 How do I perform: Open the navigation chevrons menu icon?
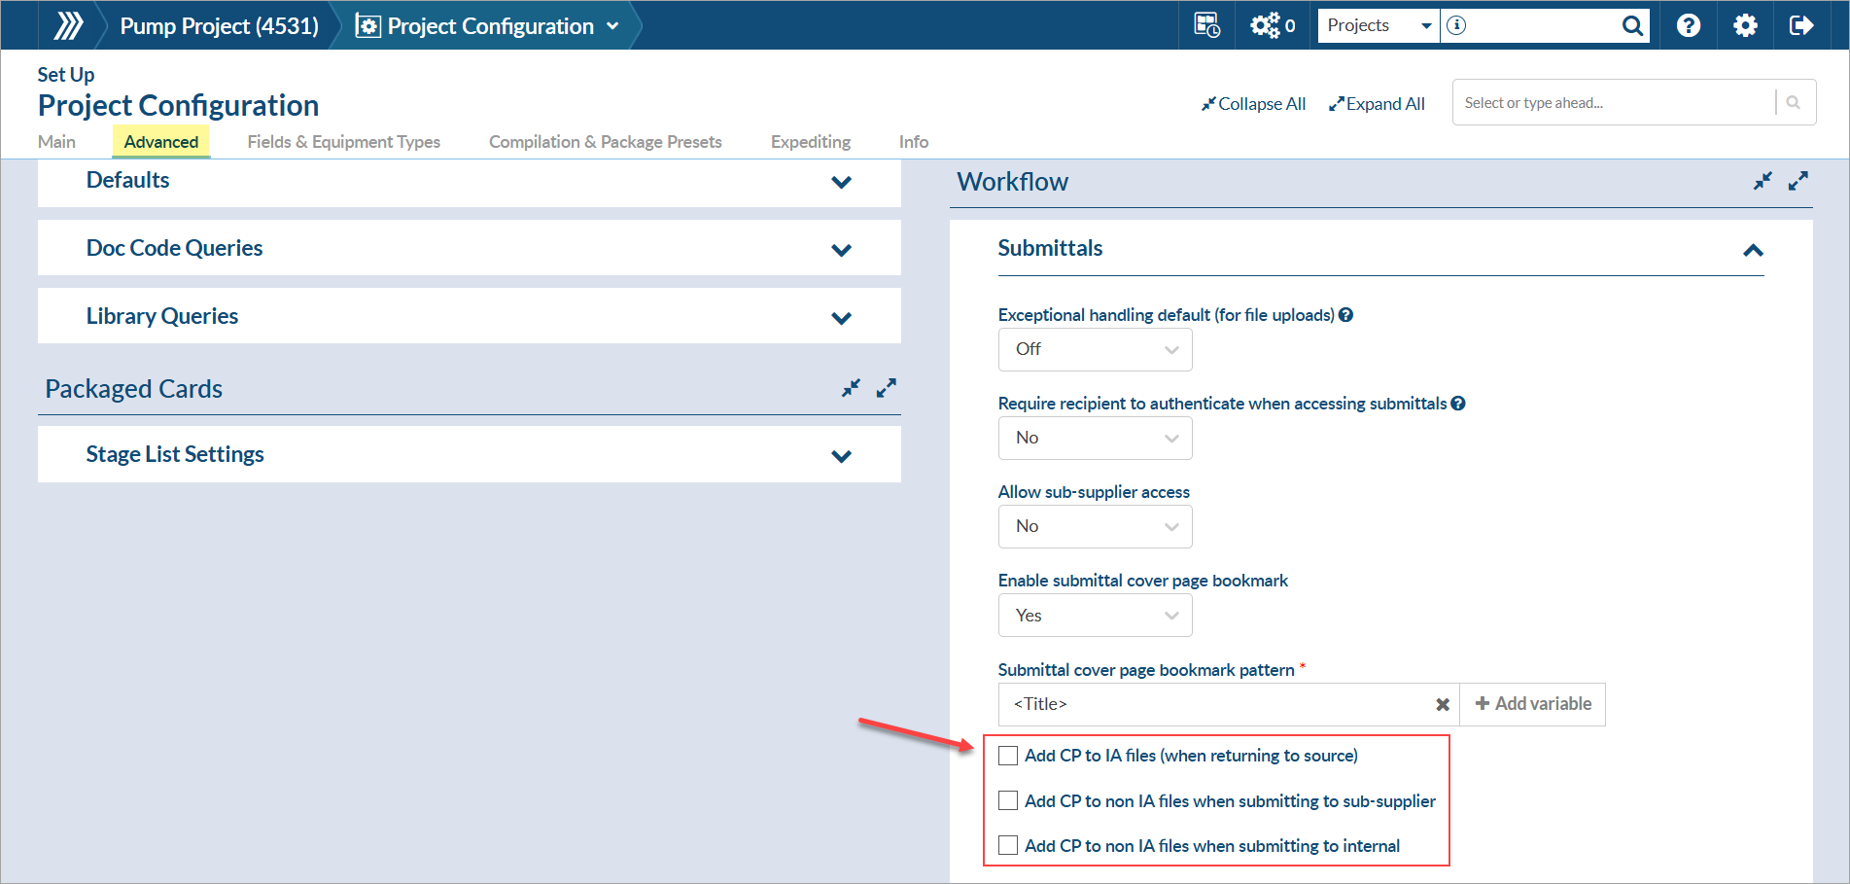pyautogui.click(x=68, y=25)
